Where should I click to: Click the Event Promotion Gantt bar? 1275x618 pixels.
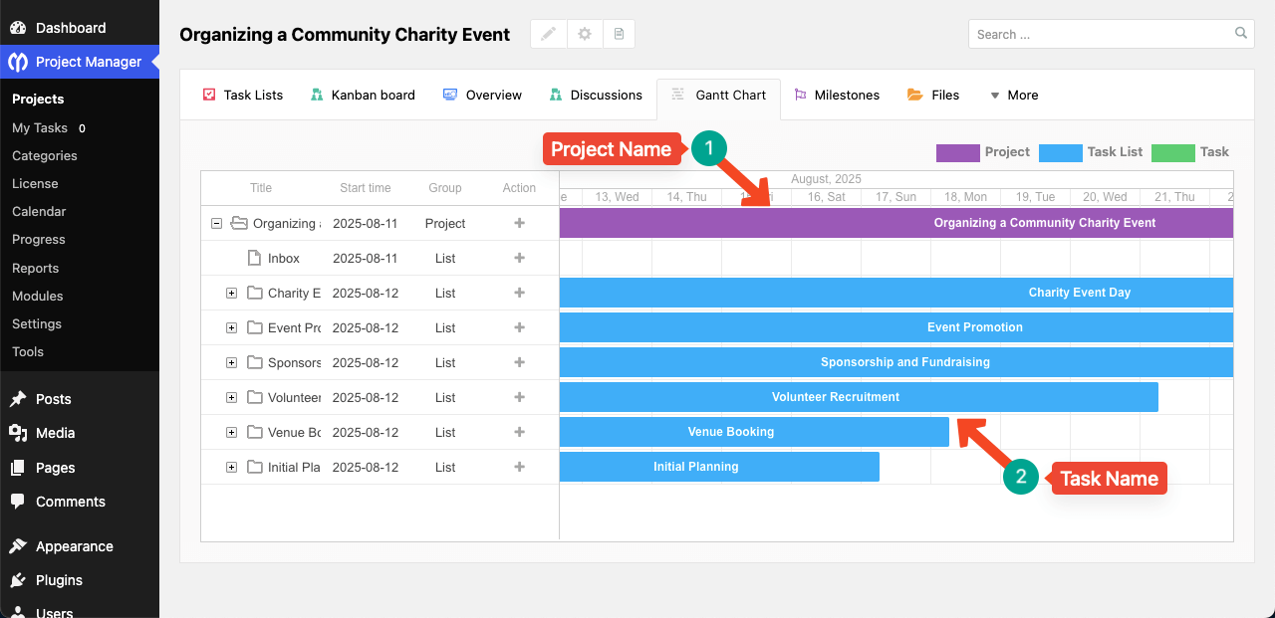pos(896,327)
